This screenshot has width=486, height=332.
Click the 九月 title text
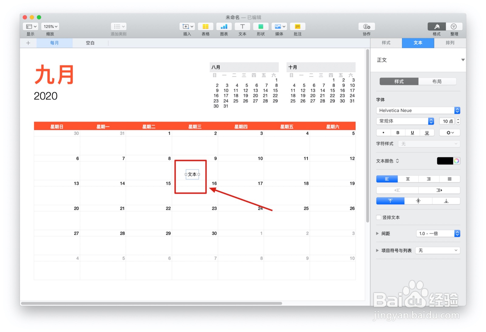pos(54,75)
